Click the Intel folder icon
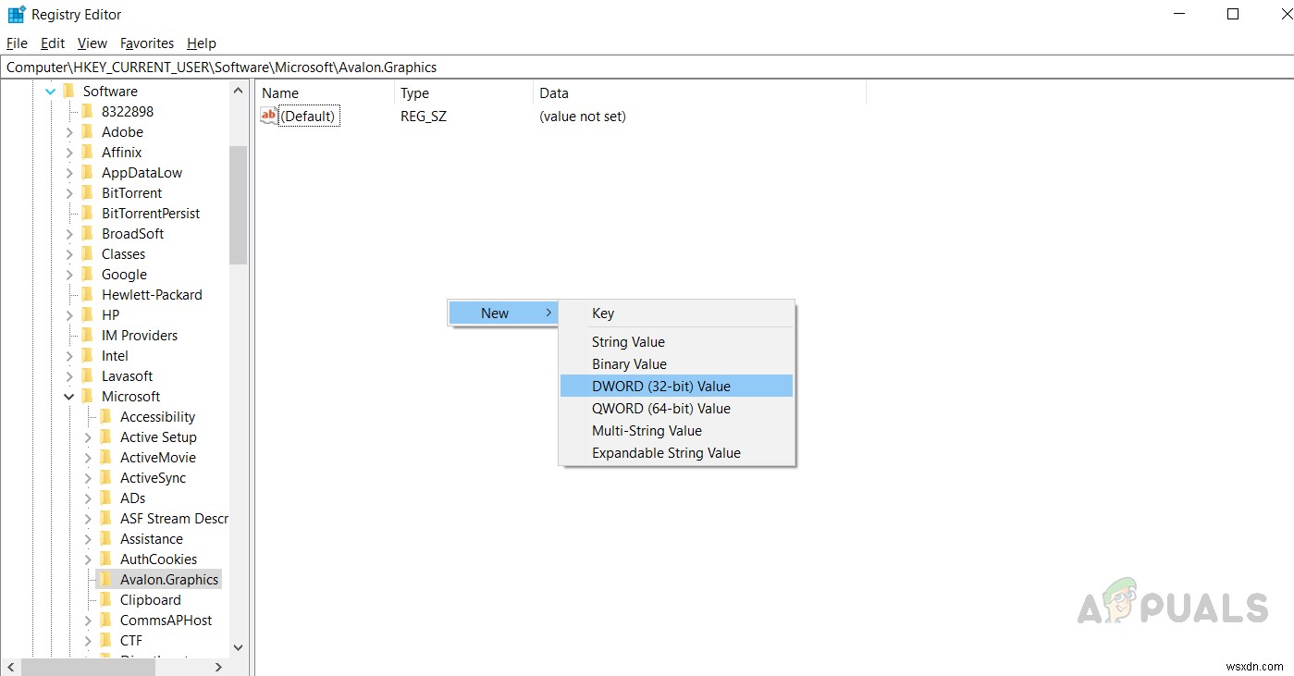The height and width of the screenshot is (676, 1294). (87, 355)
